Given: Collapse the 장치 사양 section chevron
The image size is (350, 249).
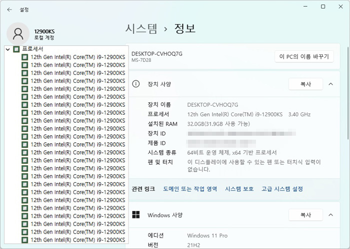Looking at the screenshot, I should click(x=331, y=84).
